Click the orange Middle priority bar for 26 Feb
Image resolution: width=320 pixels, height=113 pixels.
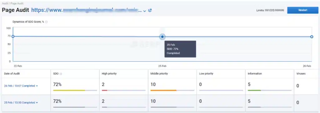pyautogui.click(x=163, y=90)
